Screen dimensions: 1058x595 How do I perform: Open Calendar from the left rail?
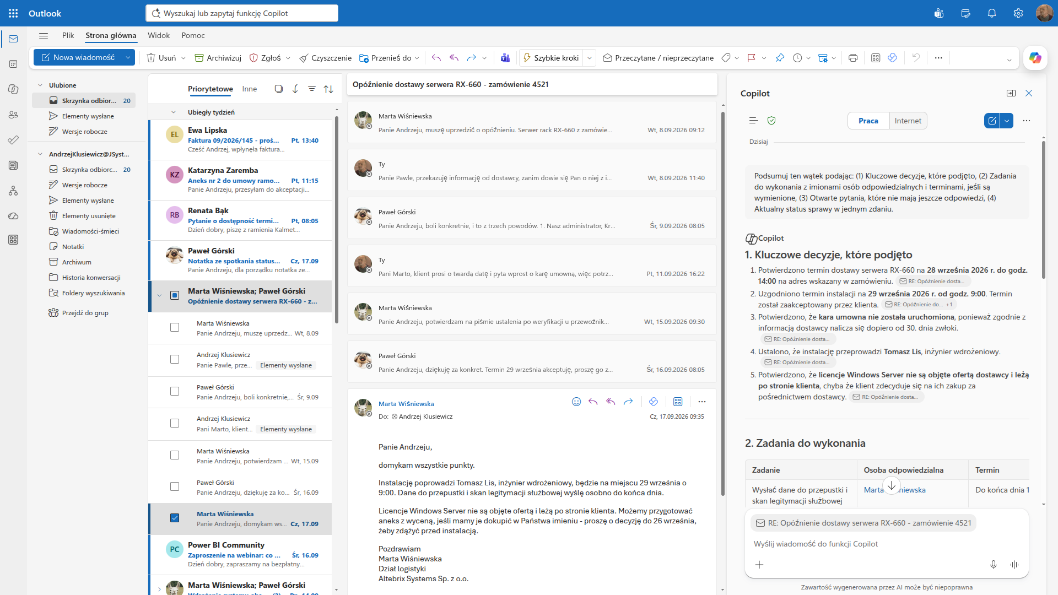13,64
